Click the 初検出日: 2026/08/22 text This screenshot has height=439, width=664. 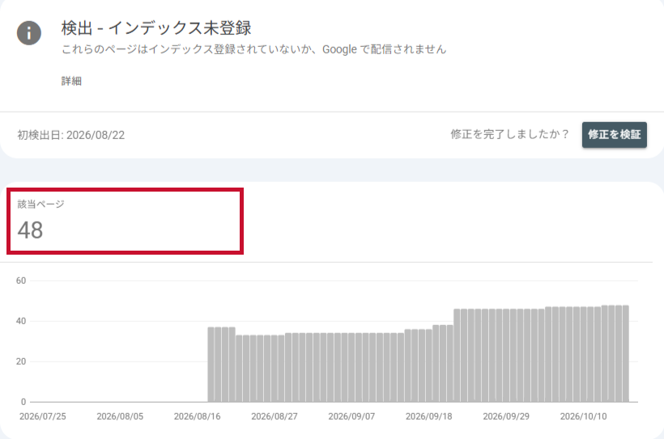[71, 135]
